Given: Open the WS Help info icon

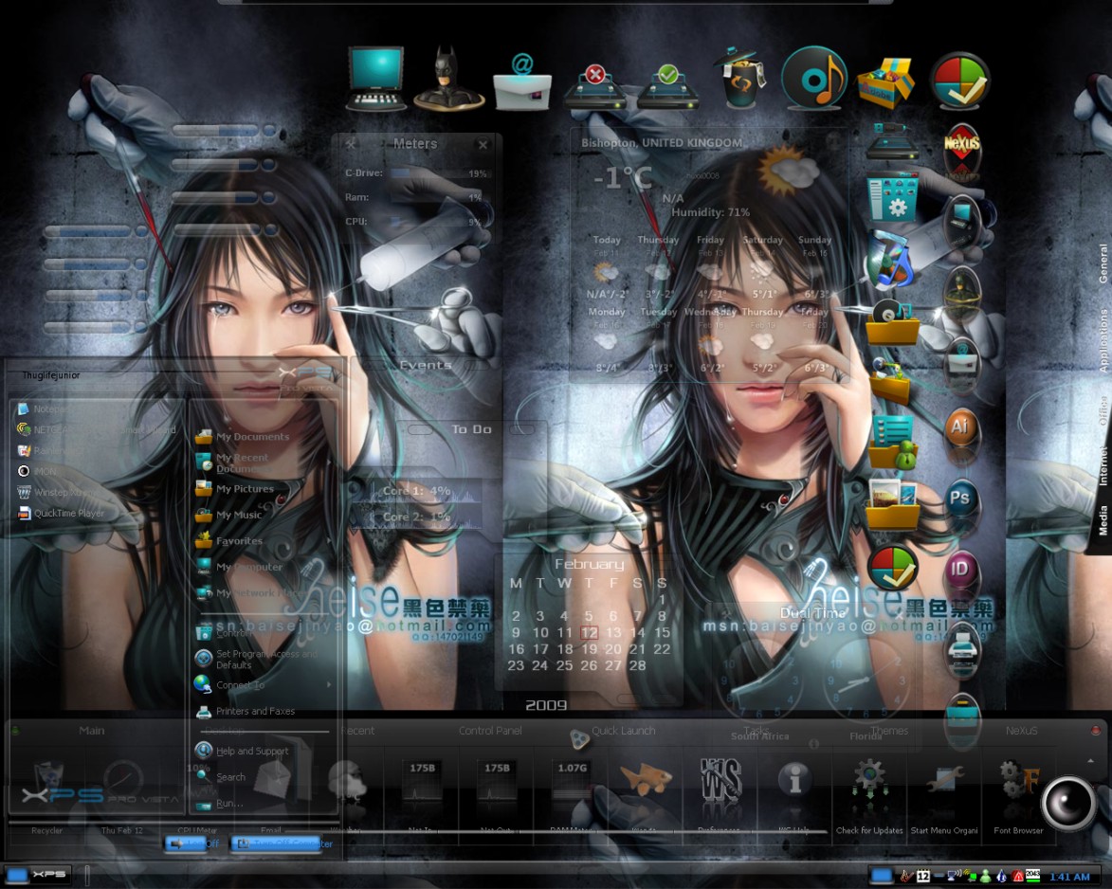Looking at the screenshot, I should [x=795, y=780].
